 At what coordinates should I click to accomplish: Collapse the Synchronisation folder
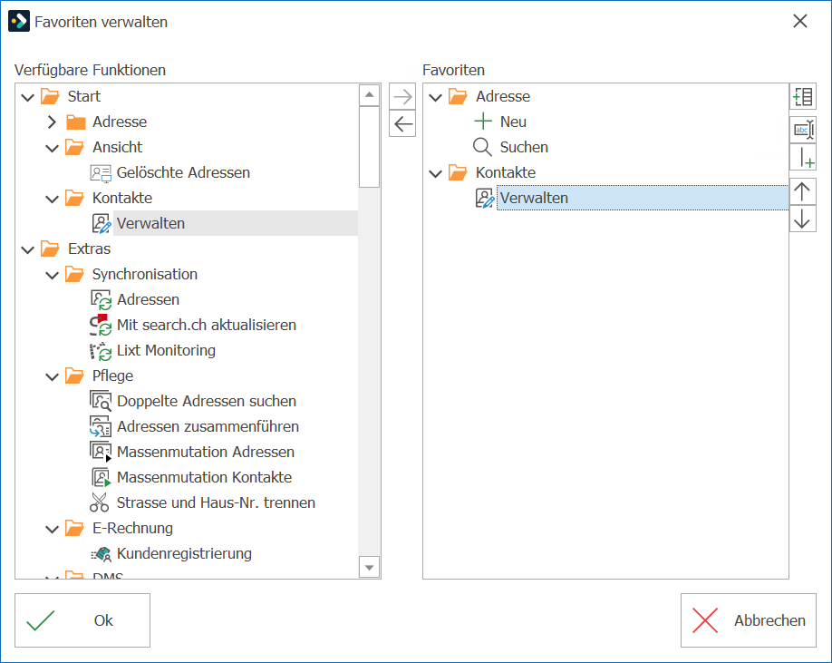[x=52, y=275]
